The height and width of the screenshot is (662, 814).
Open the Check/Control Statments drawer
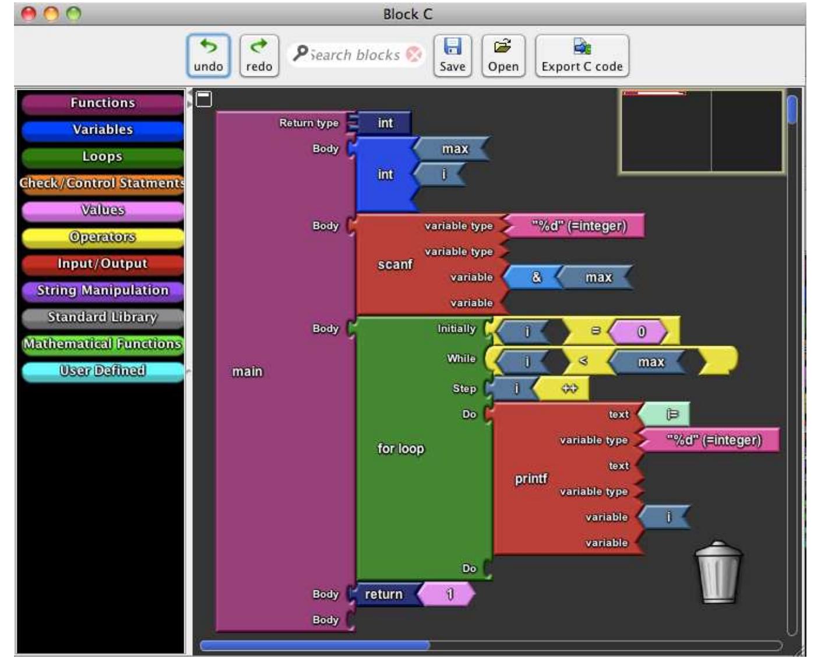tap(103, 183)
